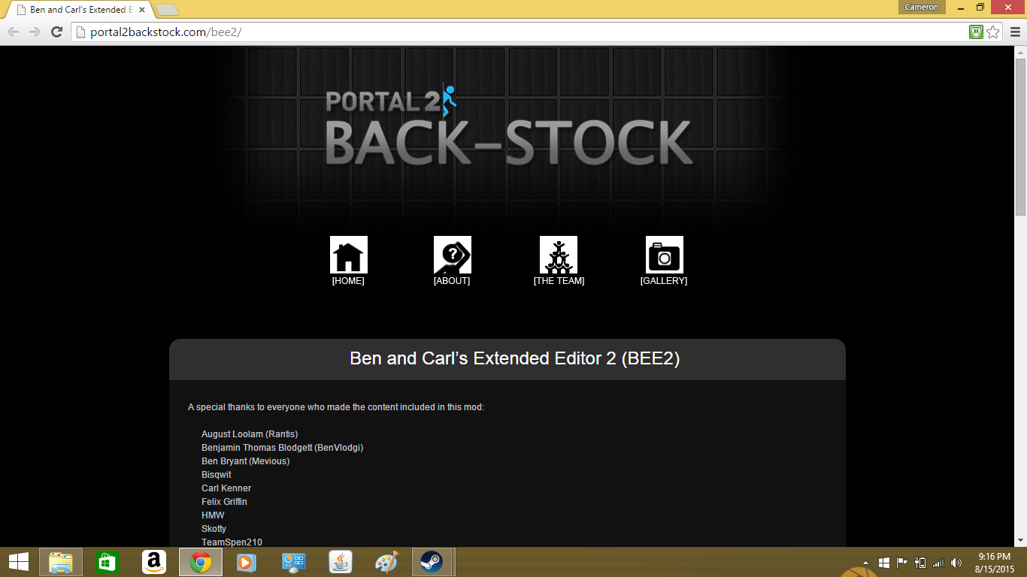The width and height of the screenshot is (1027, 577).
Task: Click the green shield icon in address bar
Action: pyautogui.click(x=976, y=32)
